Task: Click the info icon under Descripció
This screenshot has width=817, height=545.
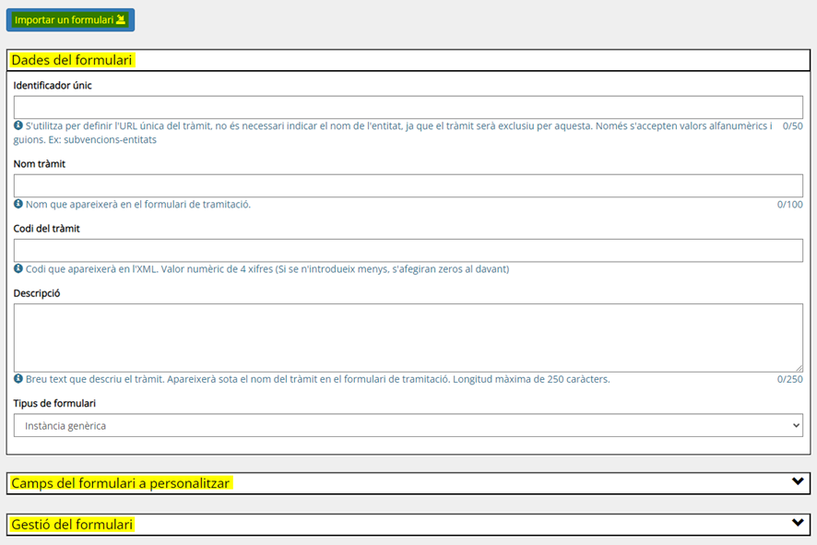Action: (x=18, y=378)
